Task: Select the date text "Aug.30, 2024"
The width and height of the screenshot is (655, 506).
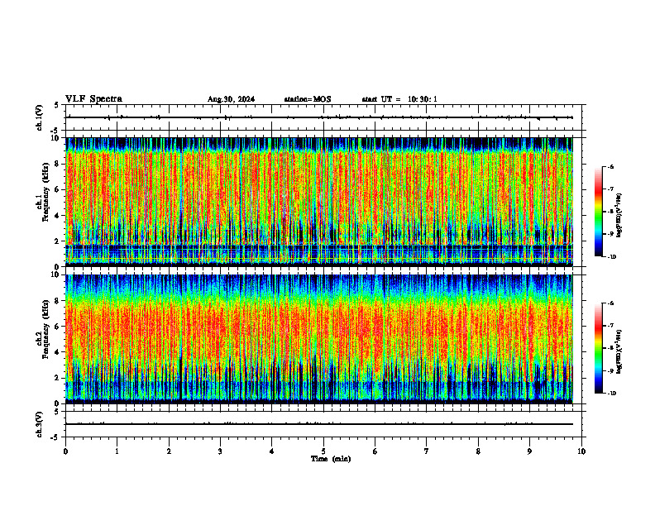Action: (231, 99)
